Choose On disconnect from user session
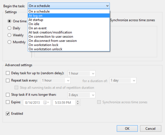165x135 pixels. click(69, 41)
